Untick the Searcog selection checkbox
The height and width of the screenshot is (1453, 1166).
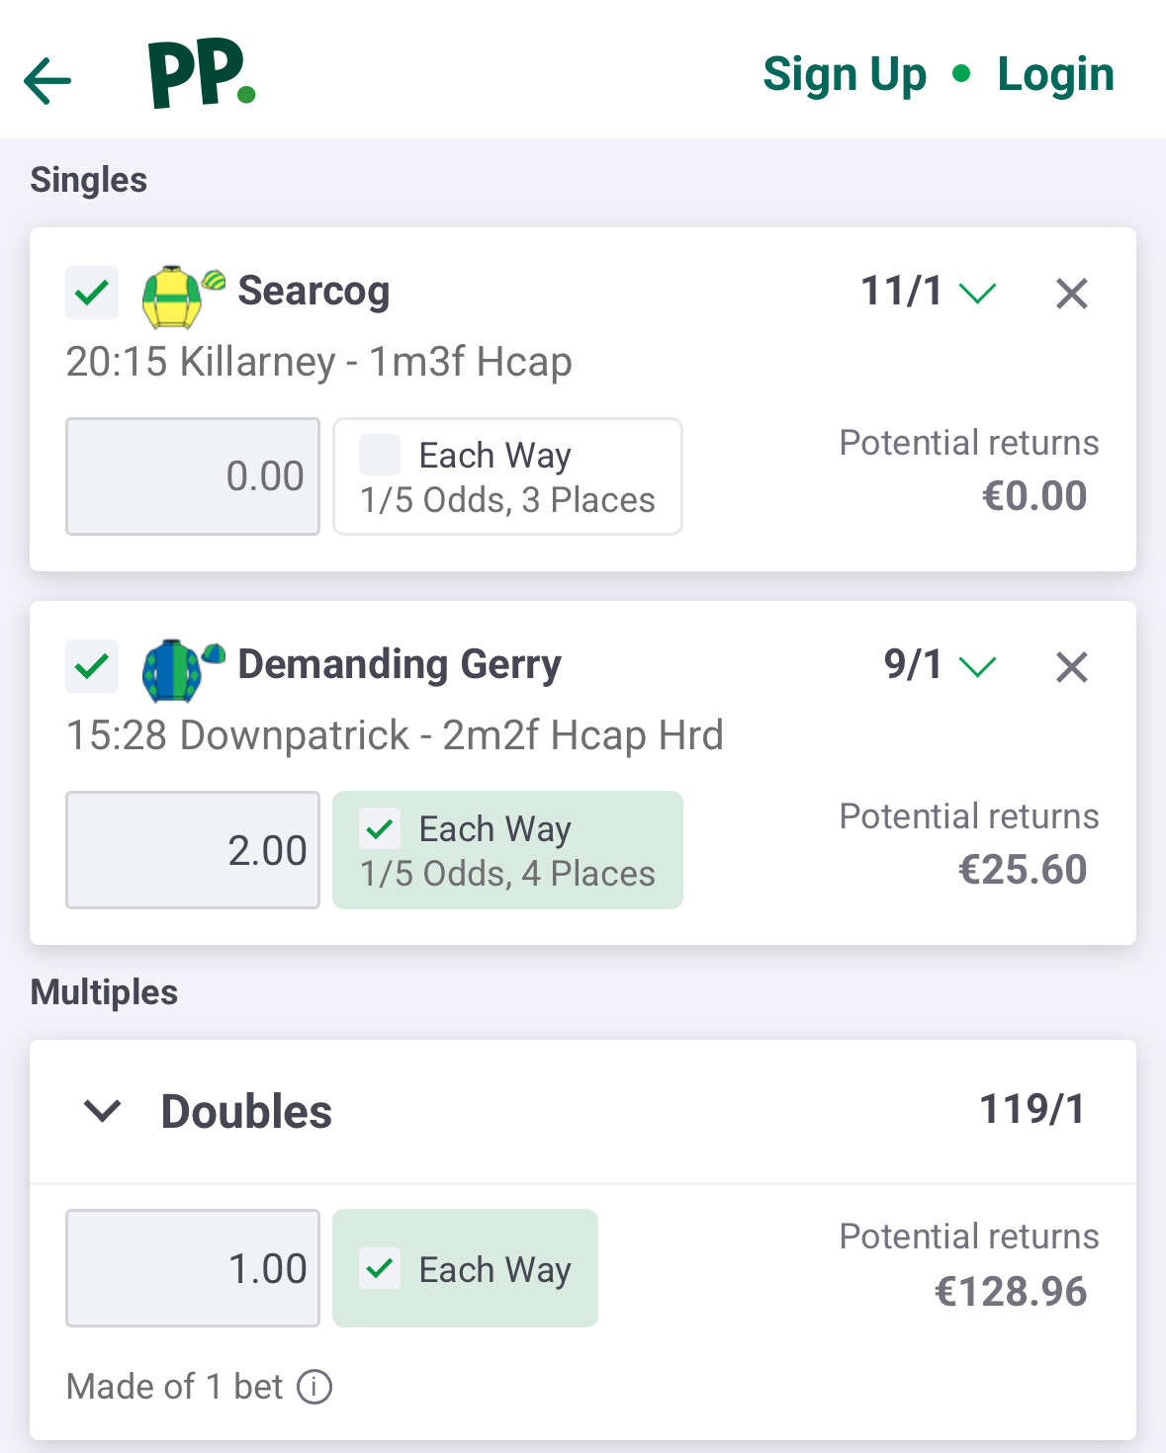92,293
